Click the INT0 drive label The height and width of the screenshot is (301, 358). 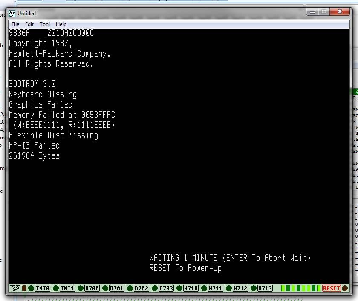pos(43,288)
